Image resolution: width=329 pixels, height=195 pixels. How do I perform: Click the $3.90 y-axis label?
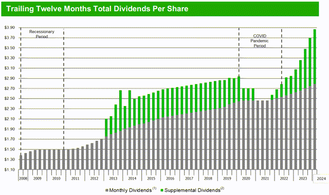pos(10,28)
